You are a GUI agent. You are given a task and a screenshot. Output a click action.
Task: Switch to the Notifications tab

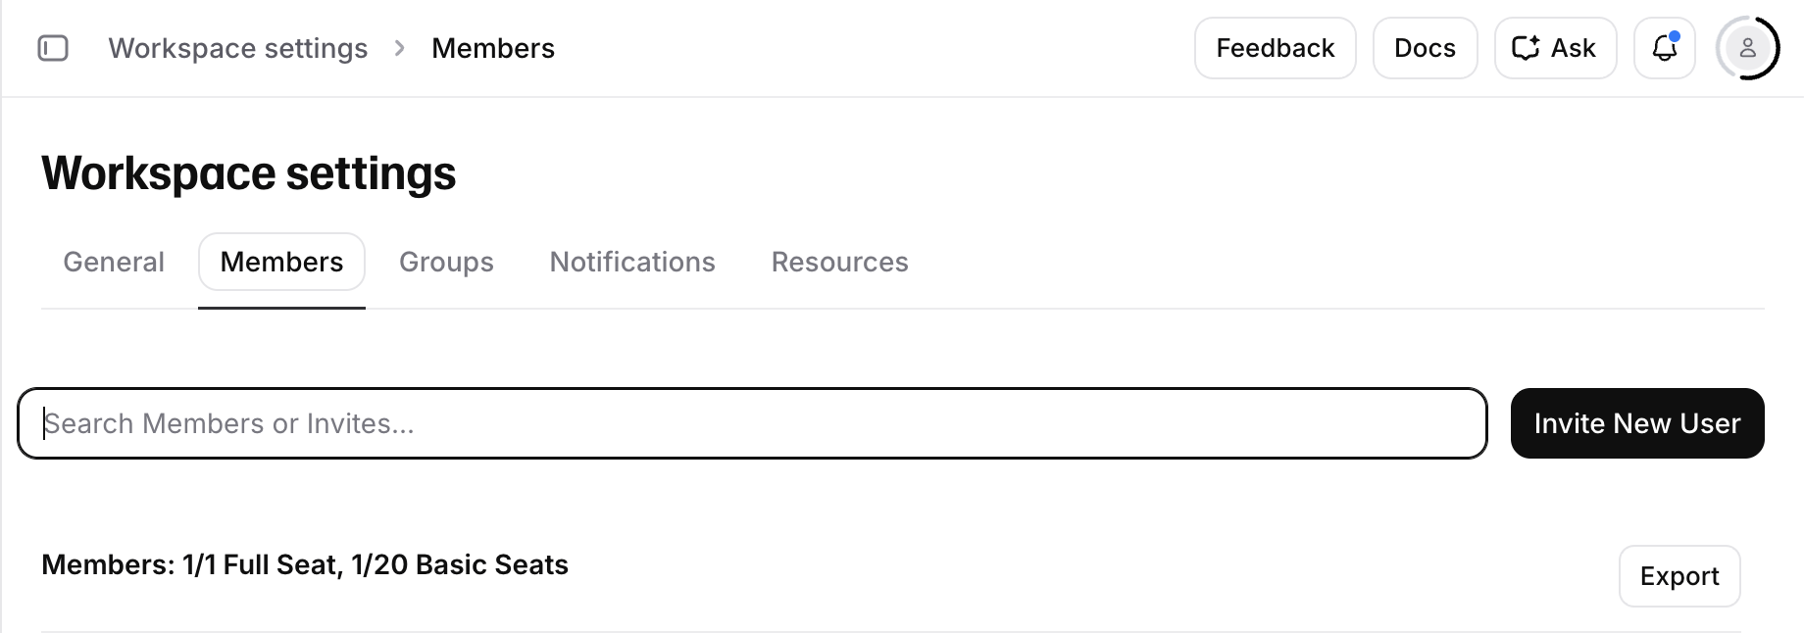632,262
